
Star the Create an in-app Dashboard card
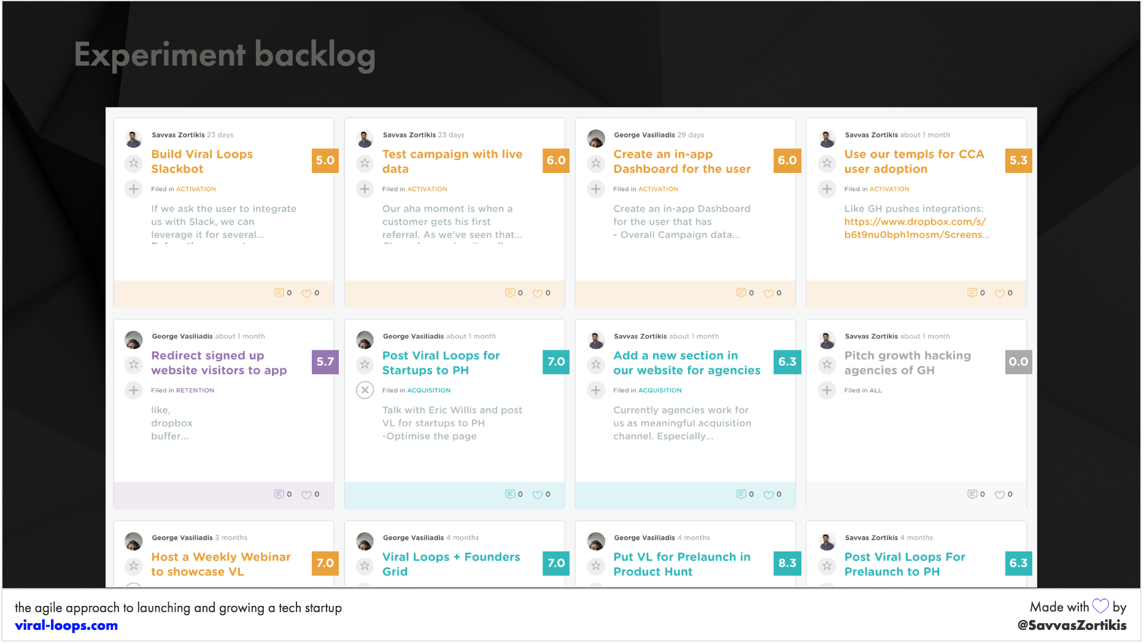[x=596, y=163]
